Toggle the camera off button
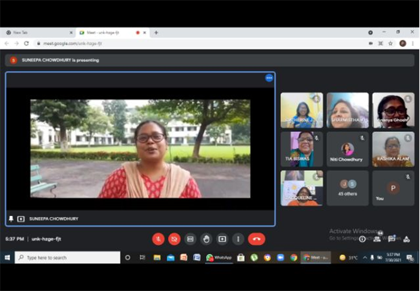 [x=174, y=239]
